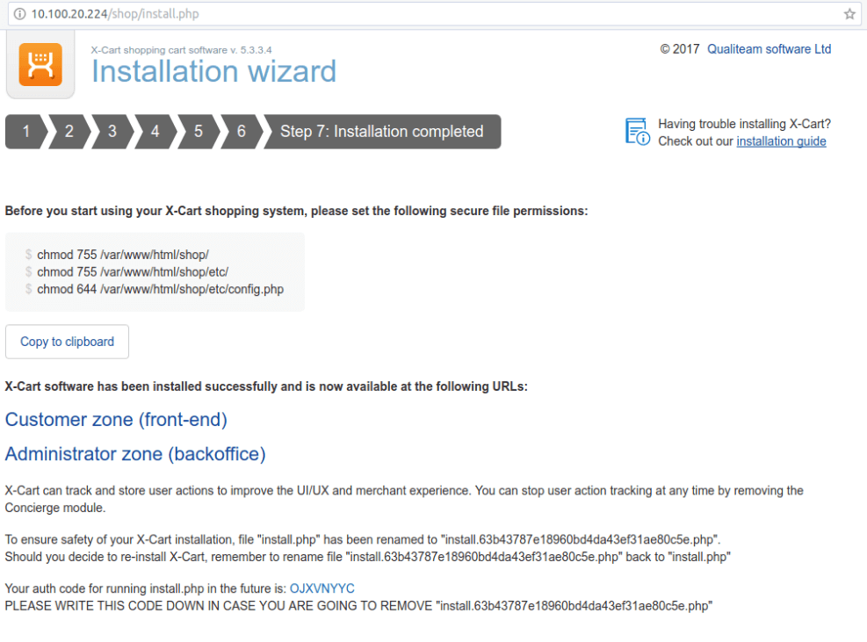Click the bookmark star icon in address bar

click(x=849, y=14)
